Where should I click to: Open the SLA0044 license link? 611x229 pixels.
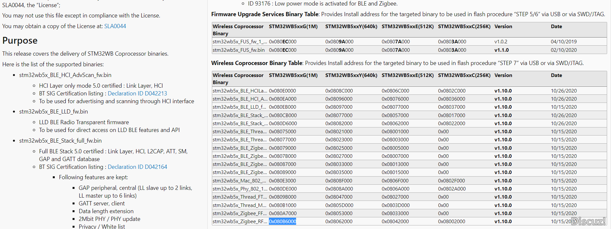click(x=115, y=26)
